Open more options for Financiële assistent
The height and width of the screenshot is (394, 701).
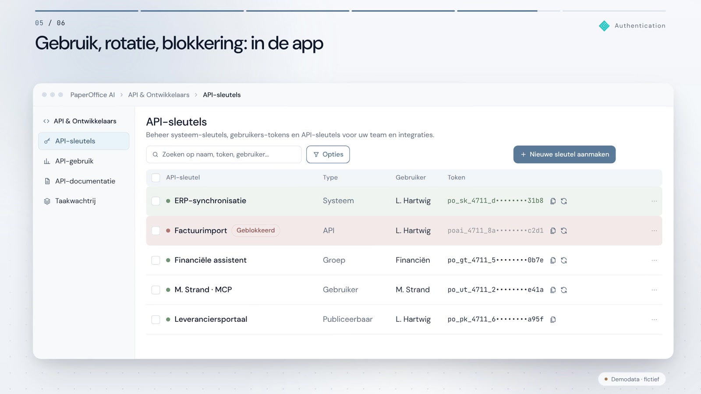tap(654, 260)
